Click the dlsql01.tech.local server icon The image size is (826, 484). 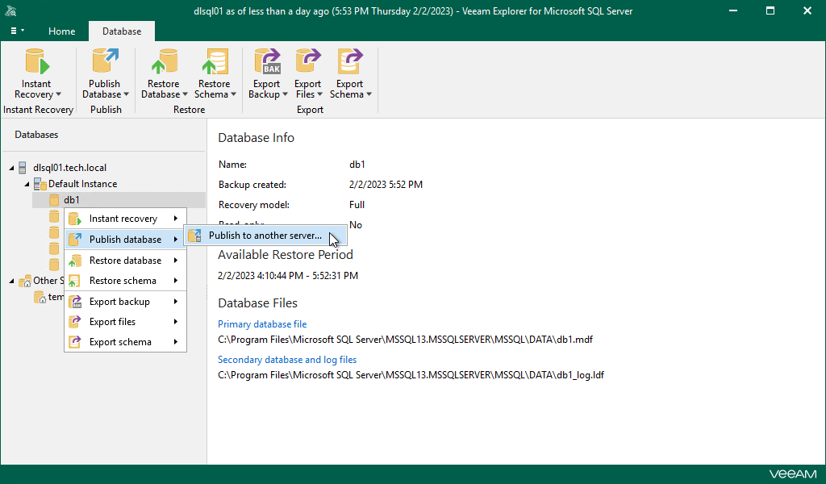click(x=22, y=168)
